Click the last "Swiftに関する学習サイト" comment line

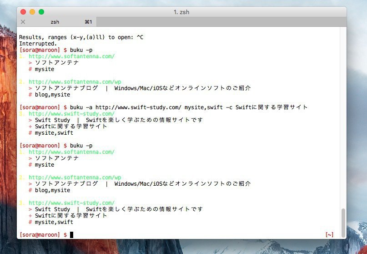(x=71, y=216)
